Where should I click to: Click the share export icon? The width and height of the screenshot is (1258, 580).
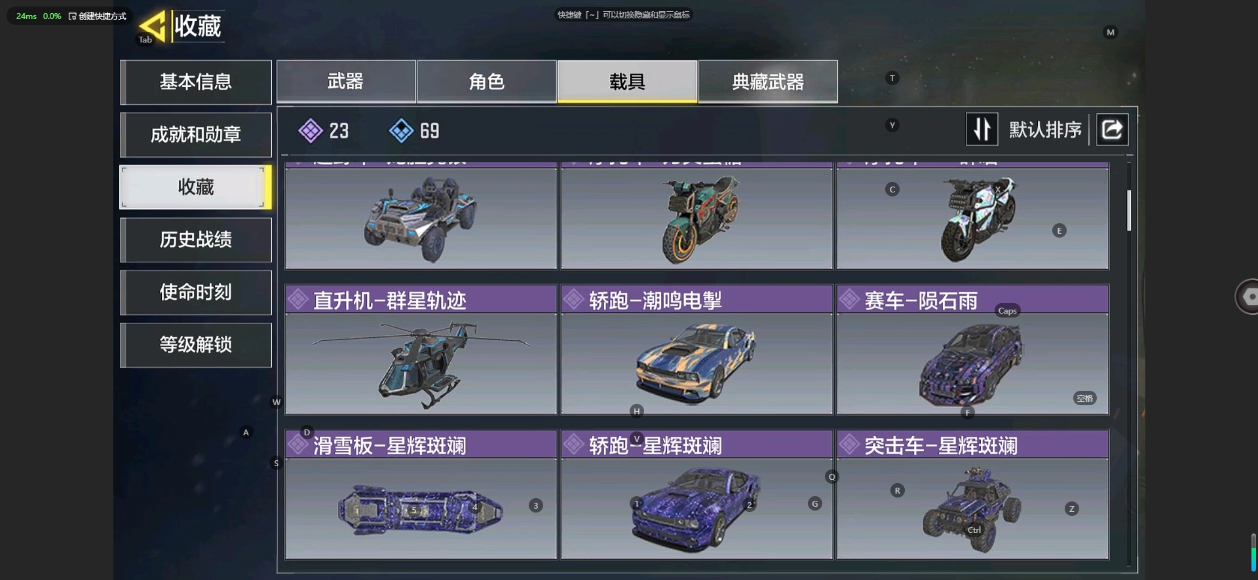click(1112, 129)
